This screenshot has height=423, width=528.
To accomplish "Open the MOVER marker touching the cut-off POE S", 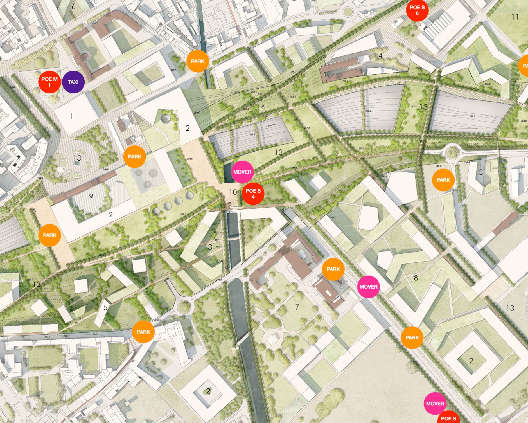I will [x=435, y=403].
